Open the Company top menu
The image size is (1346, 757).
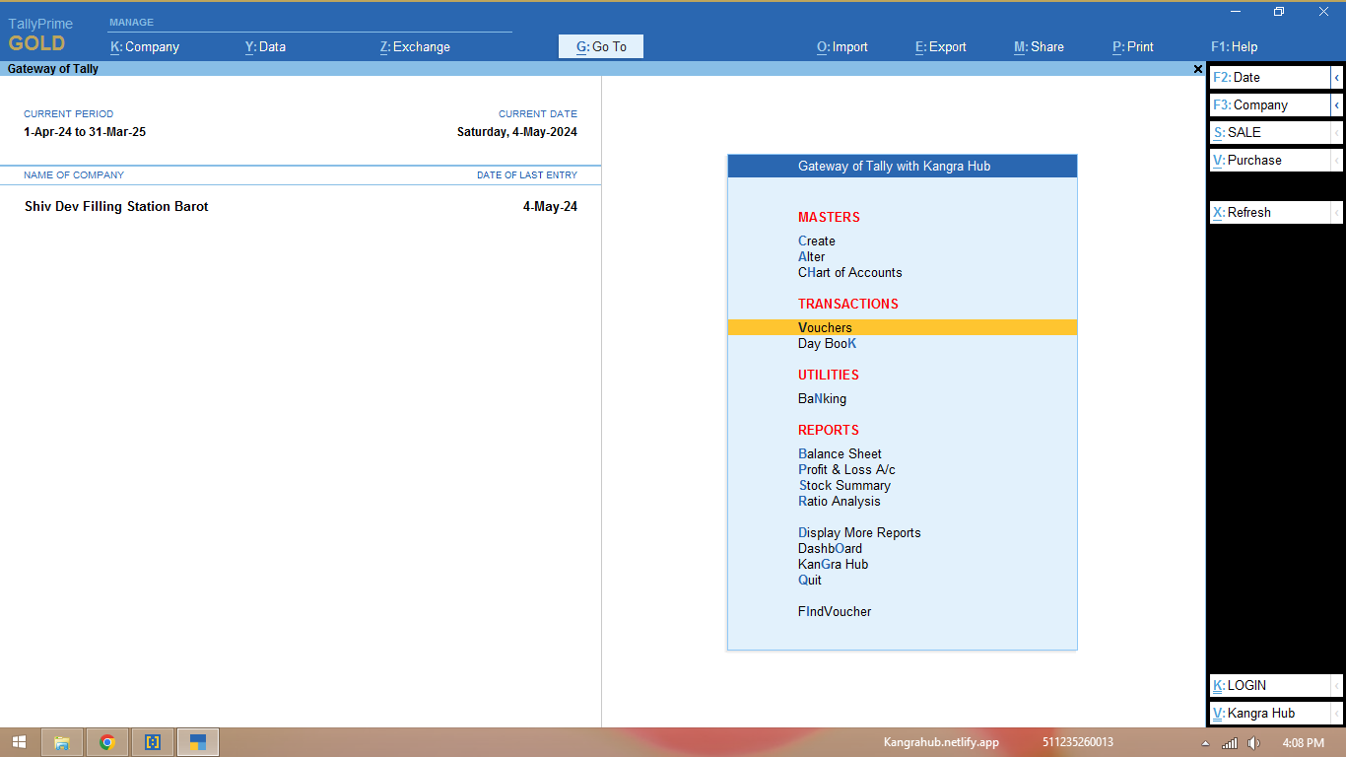click(145, 46)
